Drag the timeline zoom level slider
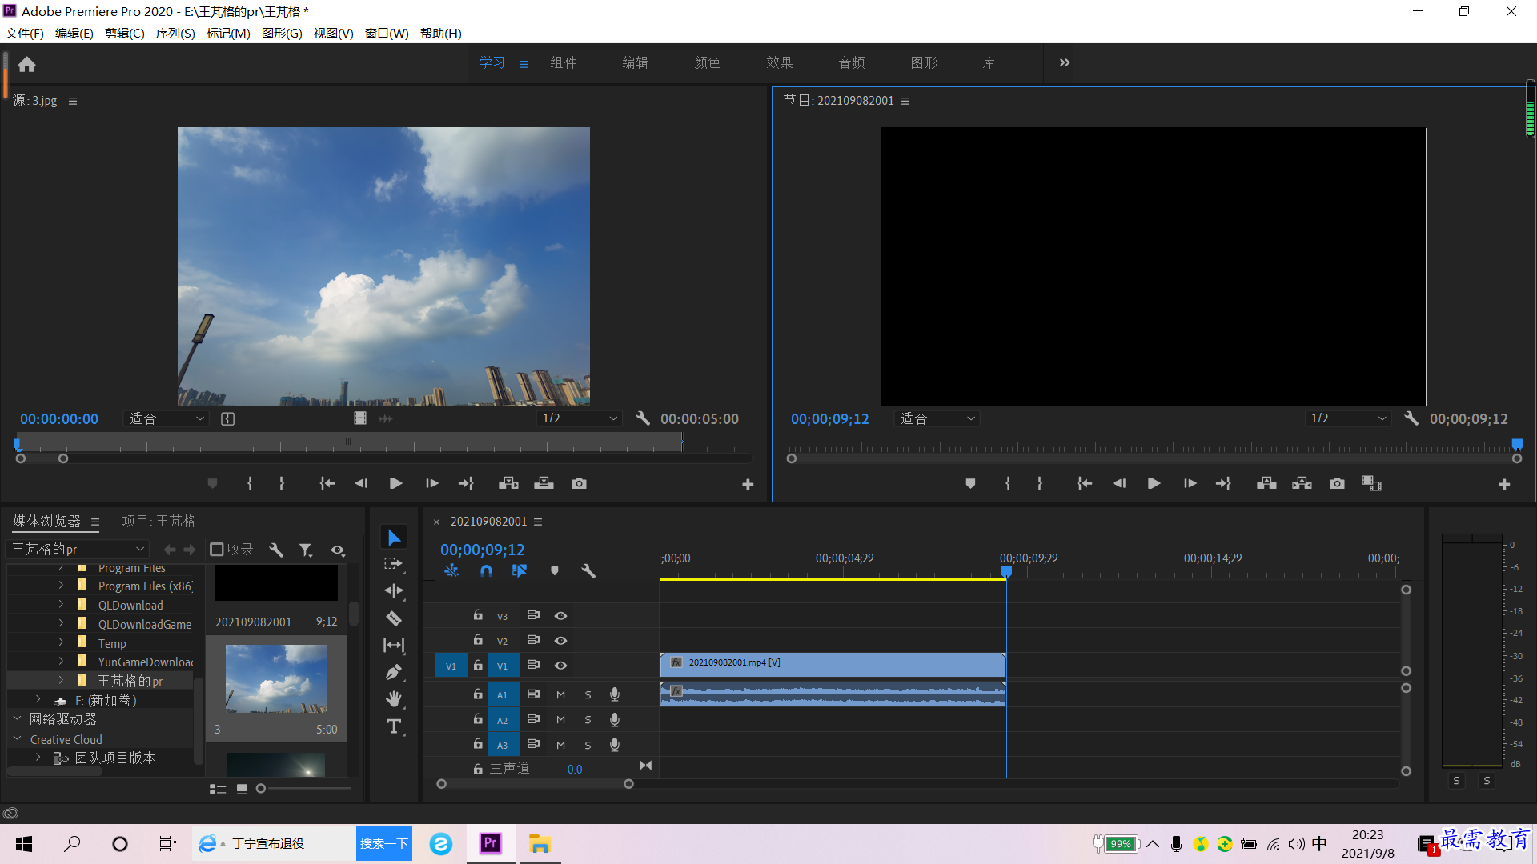This screenshot has height=864, width=1537. [536, 785]
